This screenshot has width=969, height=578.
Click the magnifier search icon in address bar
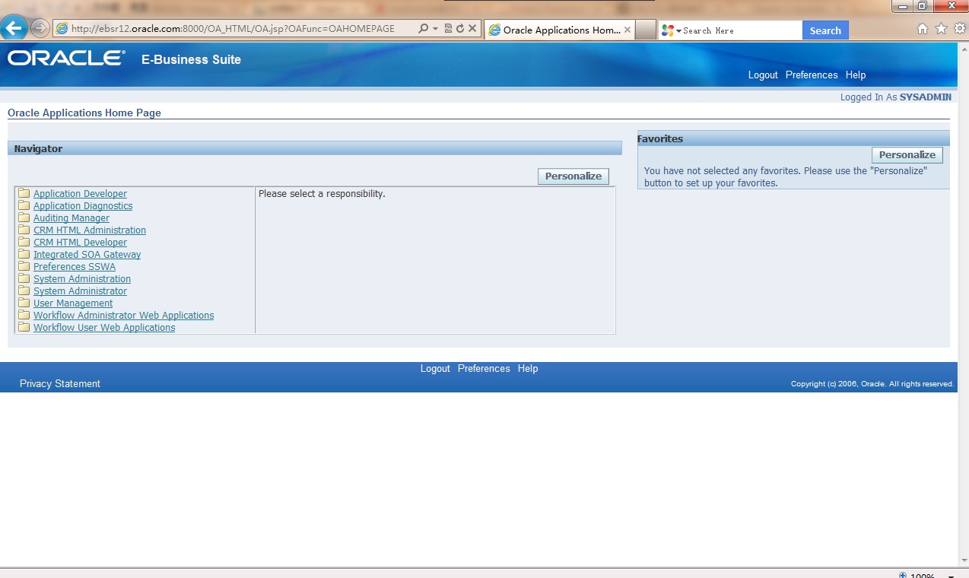point(424,29)
